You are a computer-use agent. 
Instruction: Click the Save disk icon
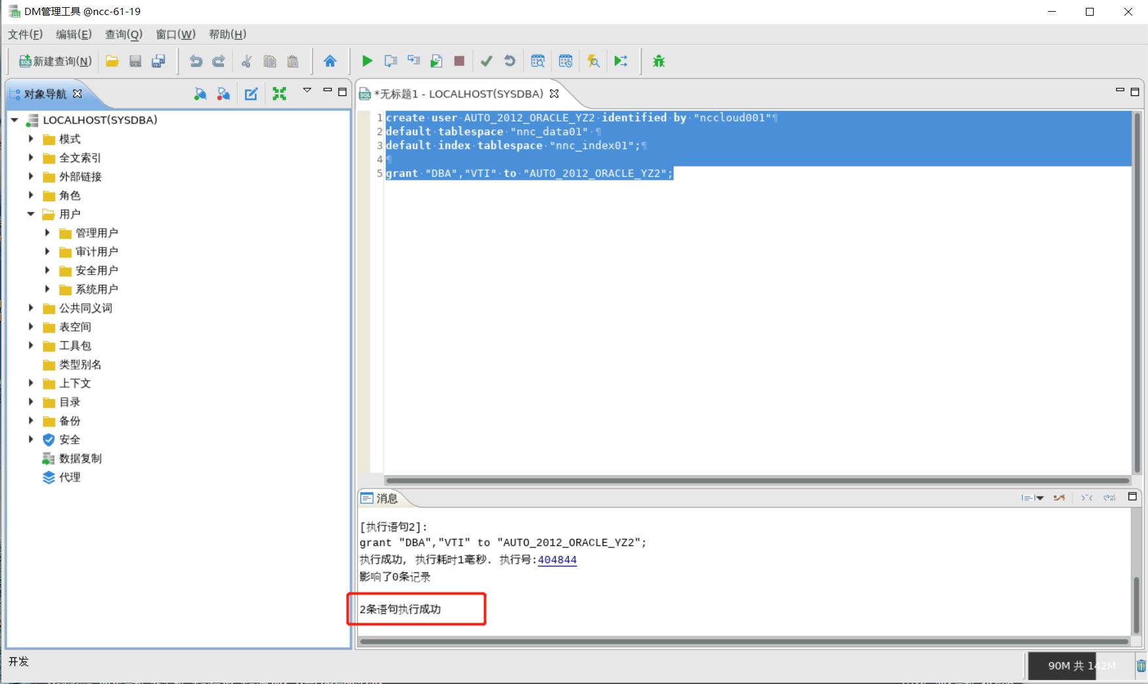pyautogui.click(x=135, y=61)
